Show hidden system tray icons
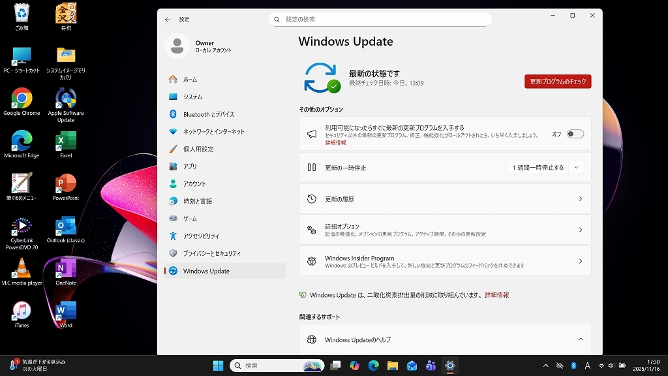 (546, 366)
